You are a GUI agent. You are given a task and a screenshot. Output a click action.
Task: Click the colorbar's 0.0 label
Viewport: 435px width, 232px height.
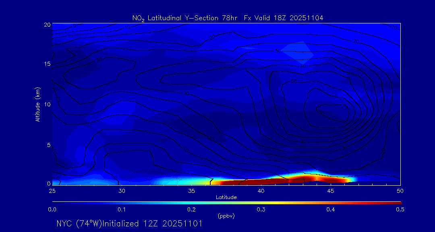point(52,209)
